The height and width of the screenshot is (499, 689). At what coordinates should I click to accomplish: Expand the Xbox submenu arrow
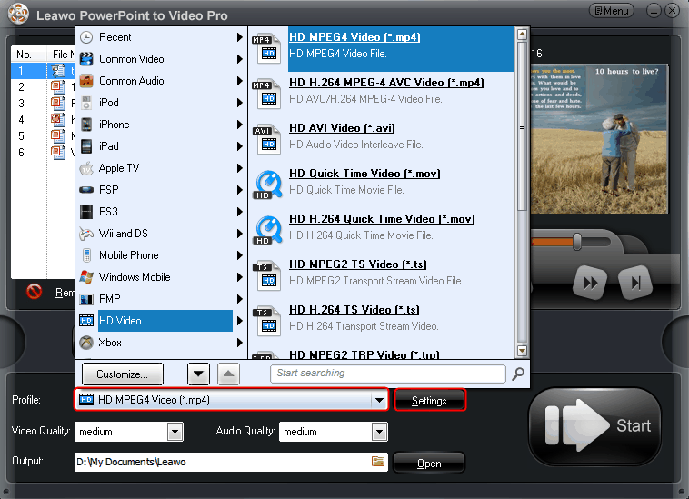point(239,343)
